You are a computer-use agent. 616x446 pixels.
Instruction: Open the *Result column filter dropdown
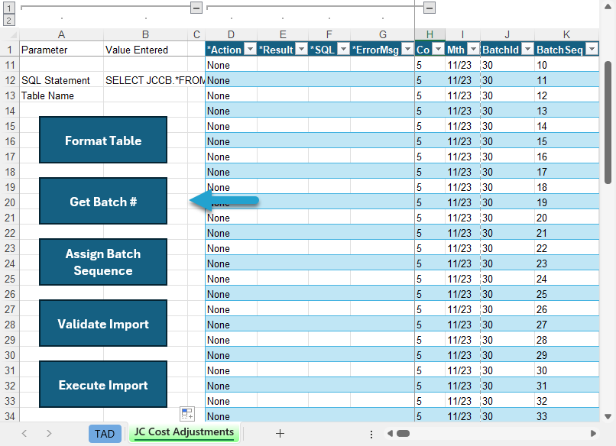coord(301,49)
